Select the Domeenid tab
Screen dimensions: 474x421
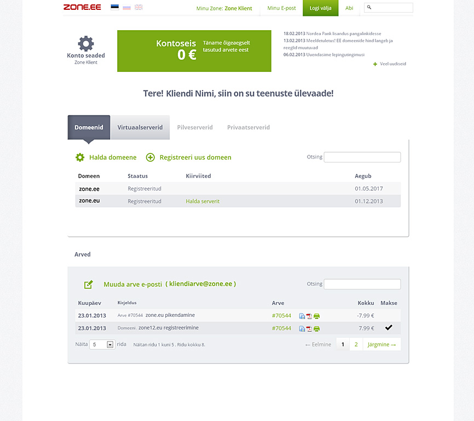pyautogui.click(x=89, y=127)
